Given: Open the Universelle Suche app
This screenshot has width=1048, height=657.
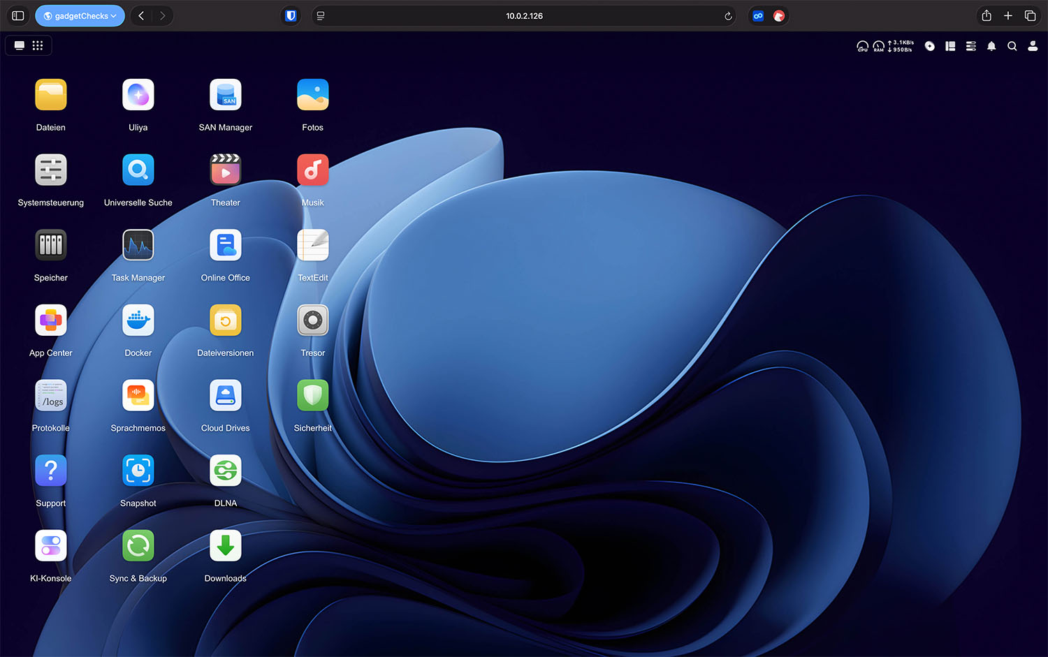Looking at the screenshot, I should point(138,171).
